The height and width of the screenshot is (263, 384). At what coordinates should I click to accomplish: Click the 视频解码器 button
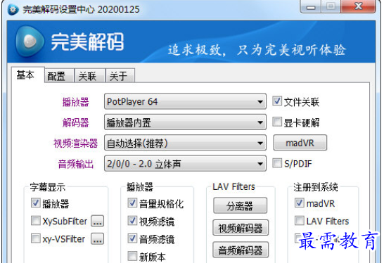point(241,228)
